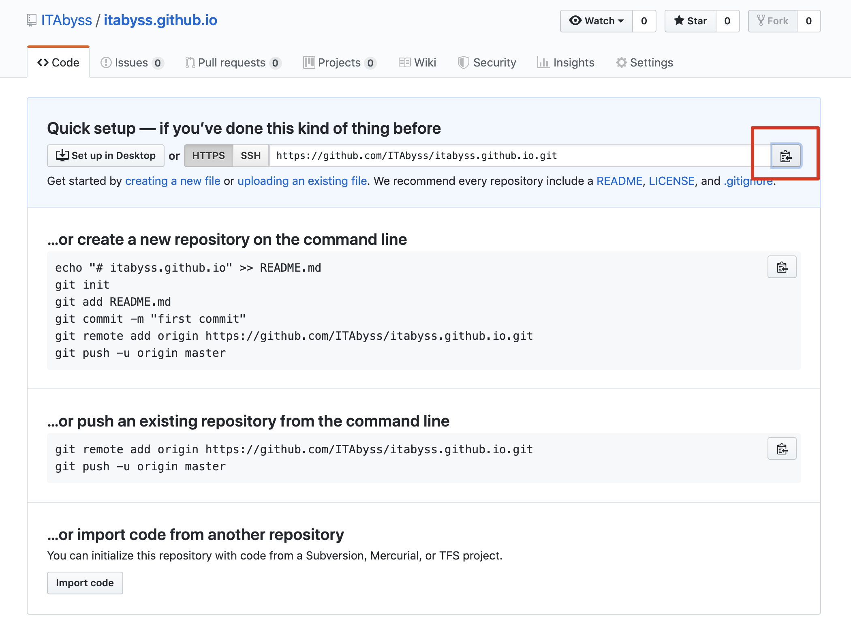Copy the repository HTTPS URL to clipboard
The height and width of the screenshot is (626, 851).
point(785,156)
